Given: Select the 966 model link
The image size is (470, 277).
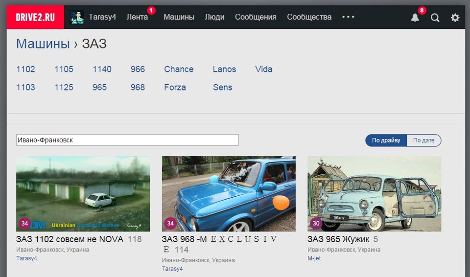Looking at the screenshot, I should 138,69.
